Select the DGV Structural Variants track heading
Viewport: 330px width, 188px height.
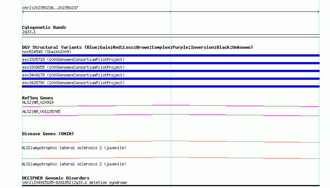(137, 47)
